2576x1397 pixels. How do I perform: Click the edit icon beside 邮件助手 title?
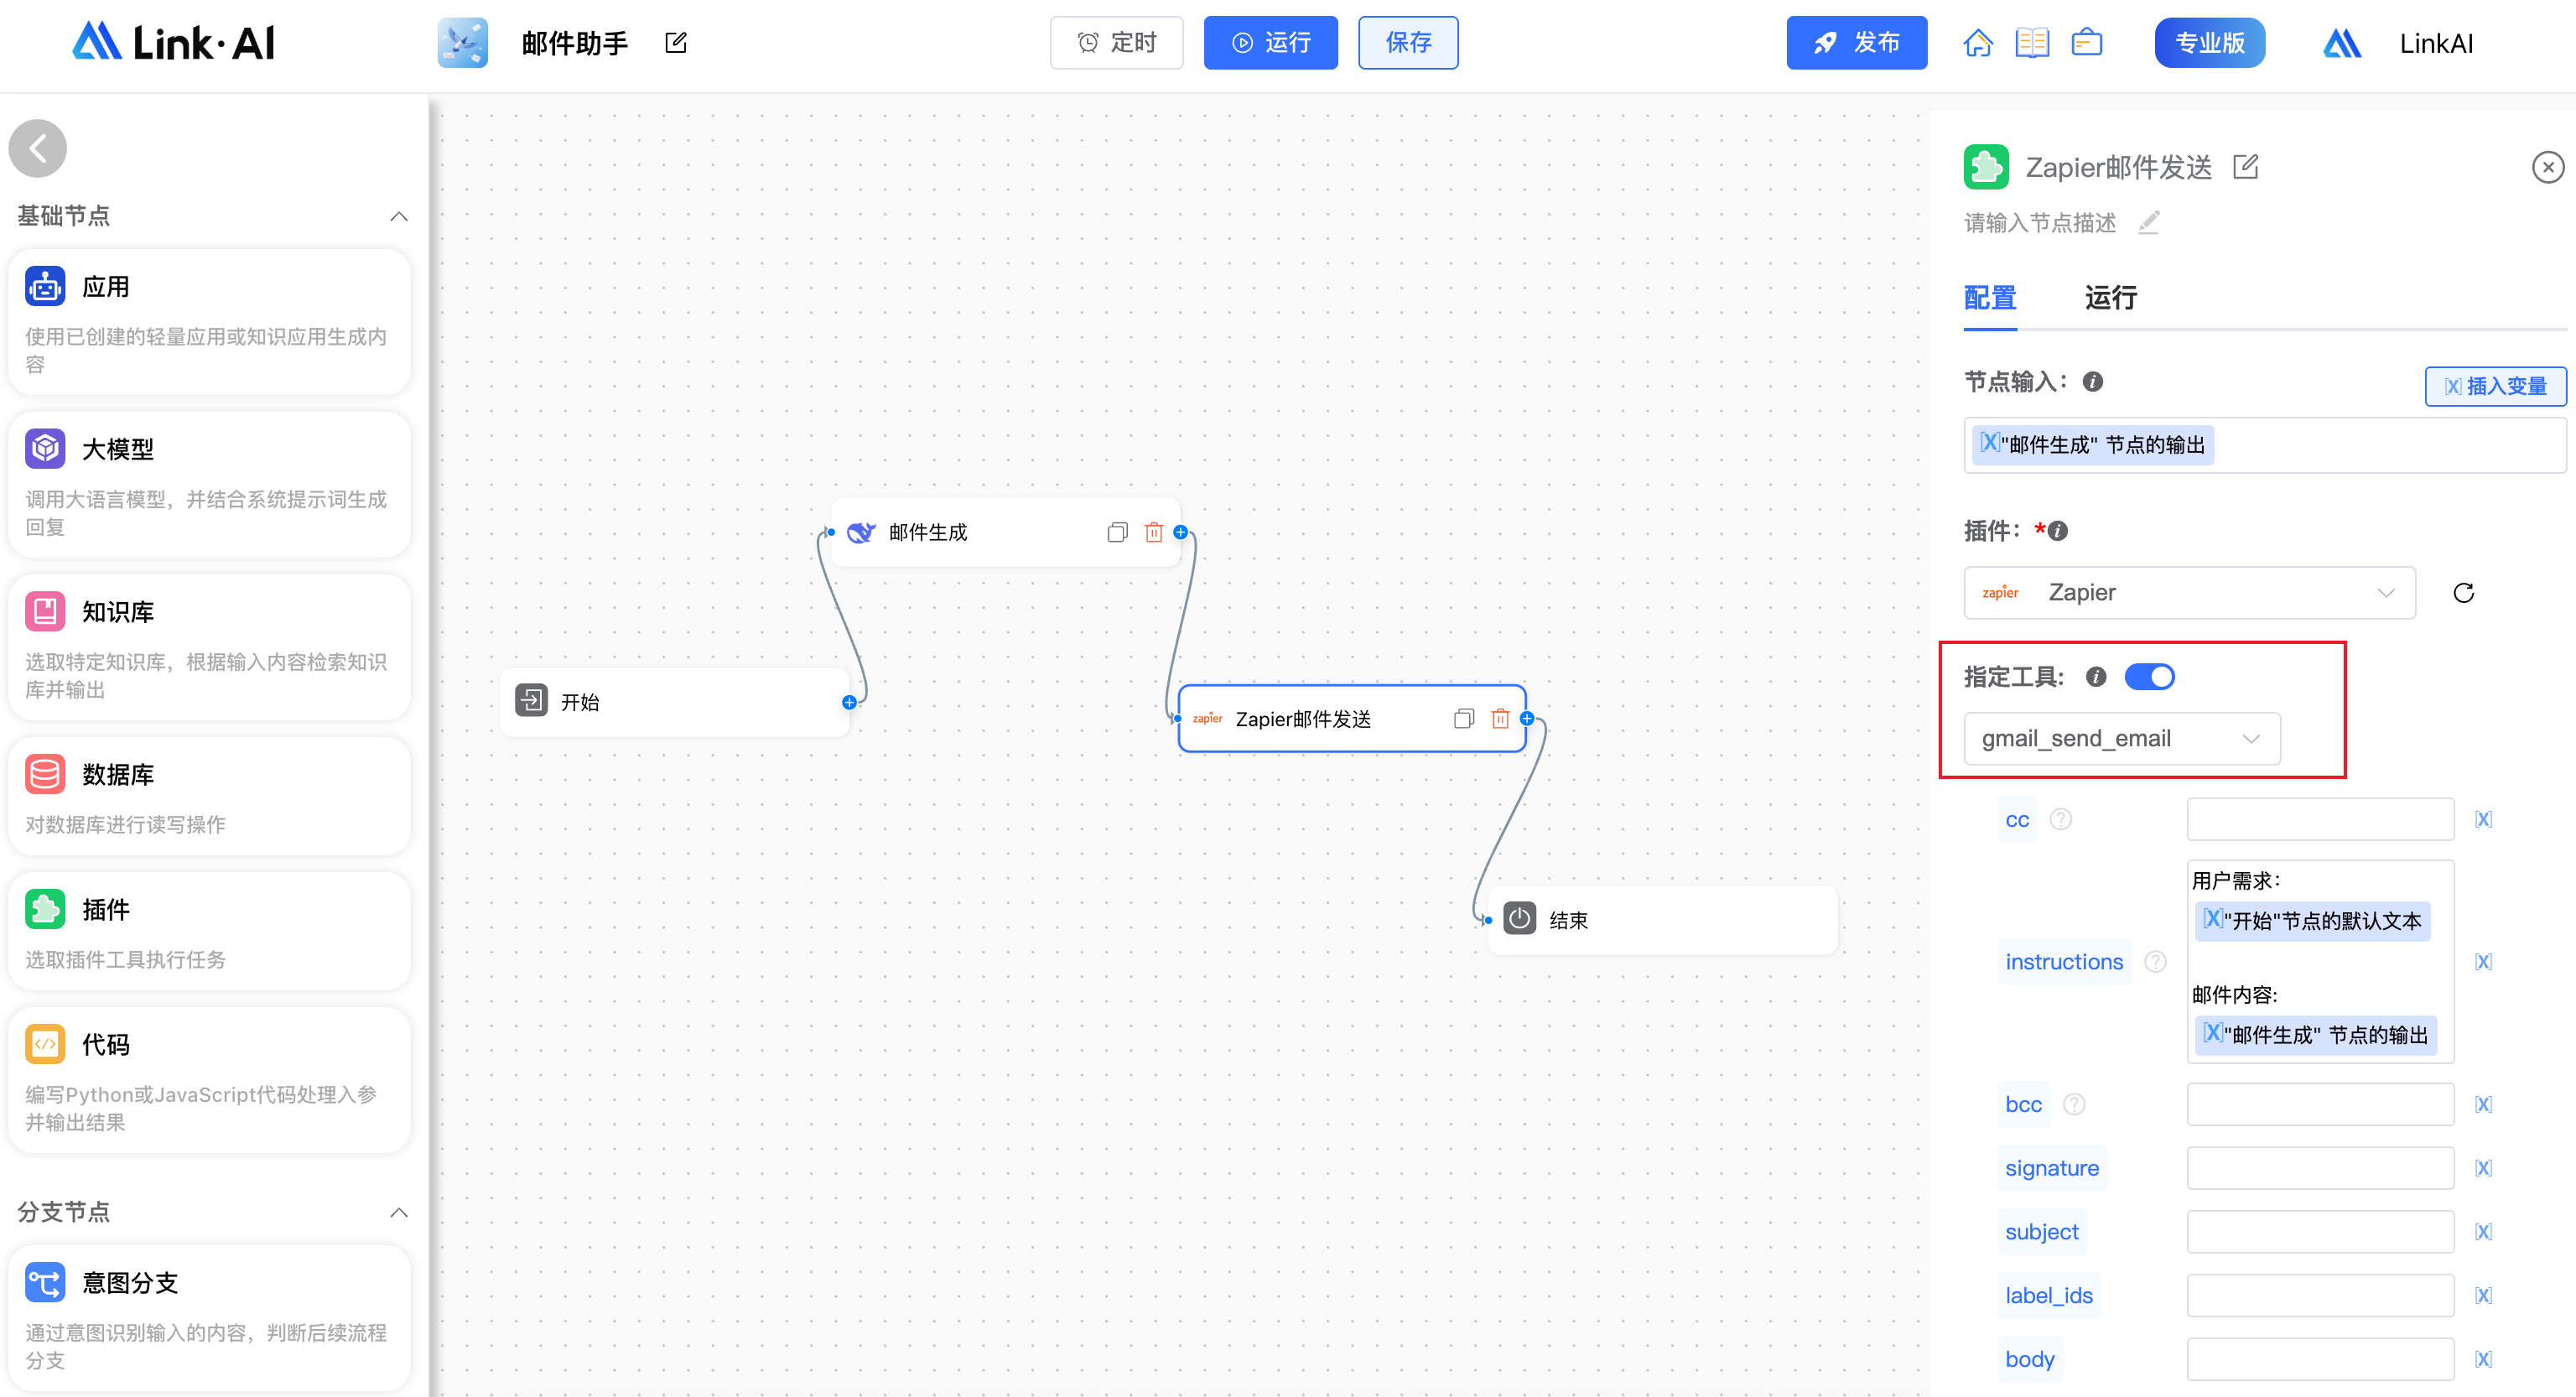pos(676,42)
